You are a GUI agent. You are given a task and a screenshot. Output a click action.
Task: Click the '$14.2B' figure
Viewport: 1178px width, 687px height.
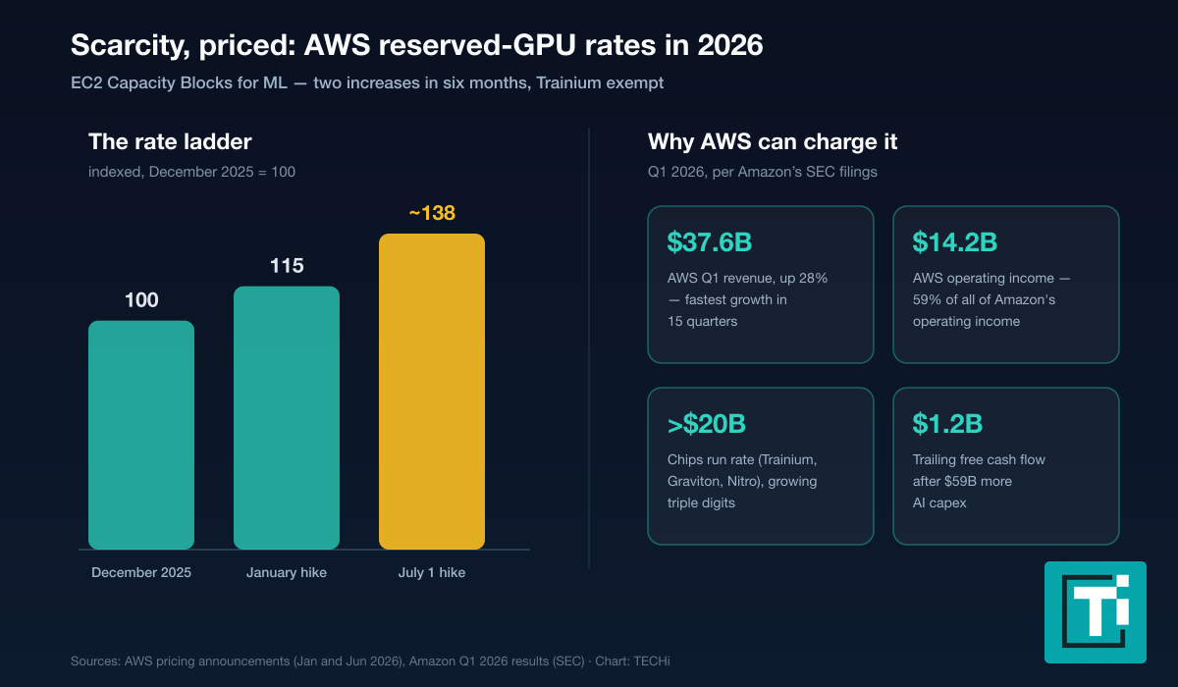[x=955, y=241]
